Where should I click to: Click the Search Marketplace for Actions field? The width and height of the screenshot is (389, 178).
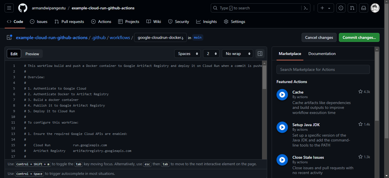coord(323,69)
